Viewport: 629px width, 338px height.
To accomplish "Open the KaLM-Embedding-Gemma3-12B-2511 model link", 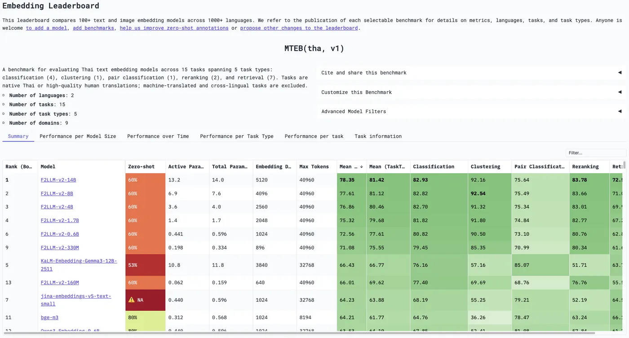I will (79, 265).
